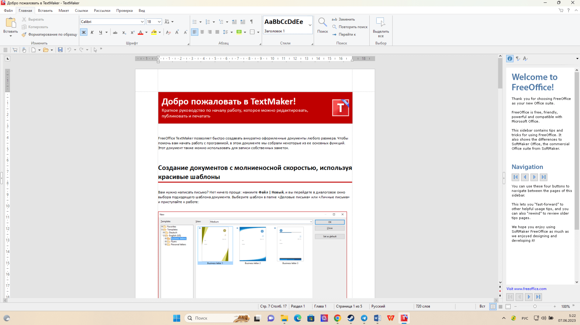Viewport: 580px width, 325px height.
Task: Open Telegram from the taskbar
Action: coord(364,318)
